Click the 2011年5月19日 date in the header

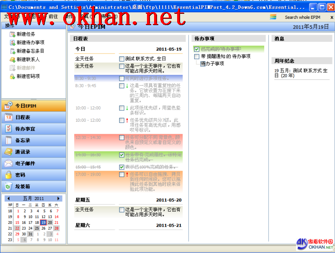311,27
